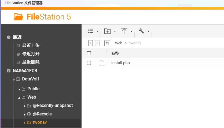Screen dimensions: 224x128
Task: Click the wrench tools icon
Action: (141, 31)
